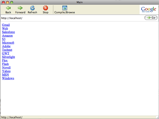This screenshot has height=119, width=159.
Task: Open the Yahoo link
Action: [6, 71]
